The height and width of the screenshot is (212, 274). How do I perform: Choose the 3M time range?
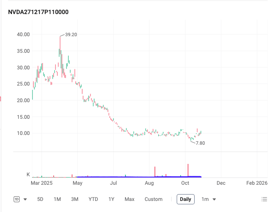coord(75,199)
